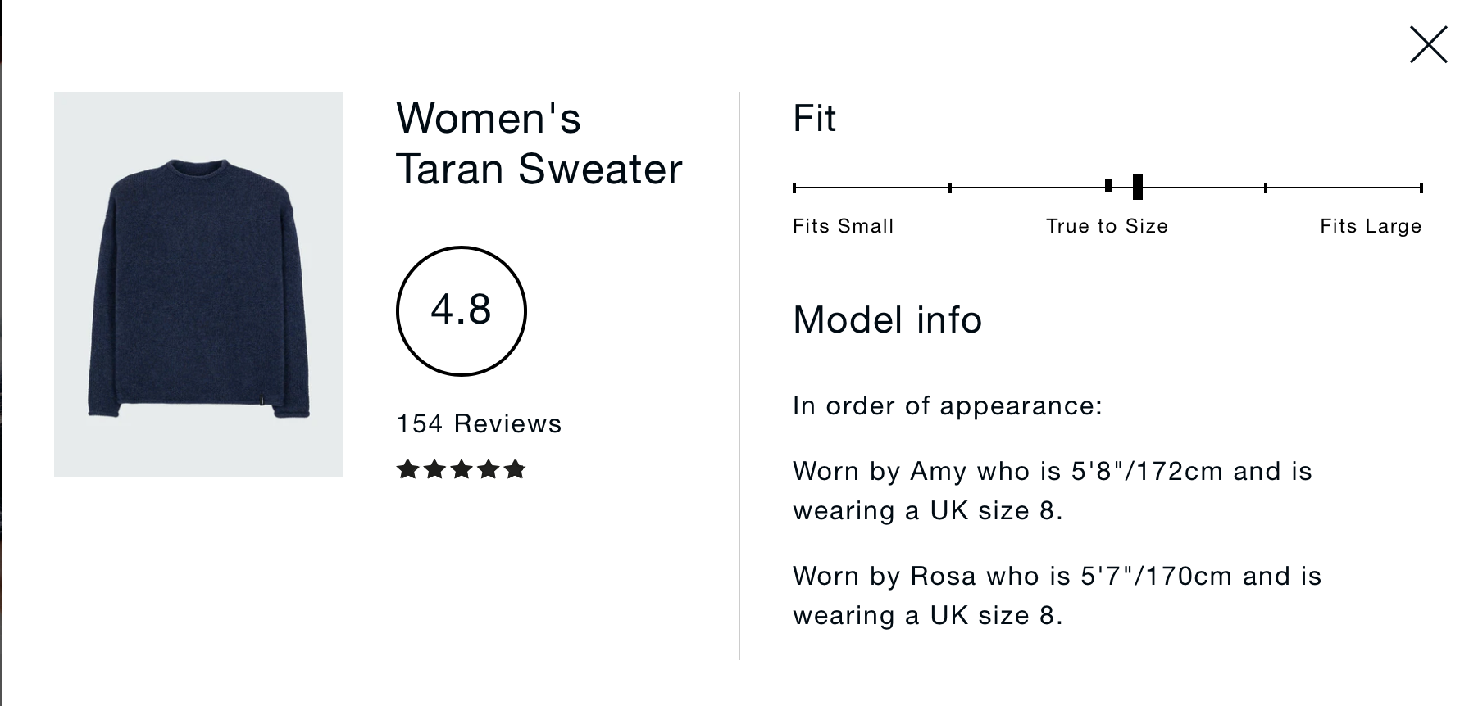Screen dimensions: 1469x706
Task: Click the smaller fit marker left of the thick one
Action: pos(1108,186)
